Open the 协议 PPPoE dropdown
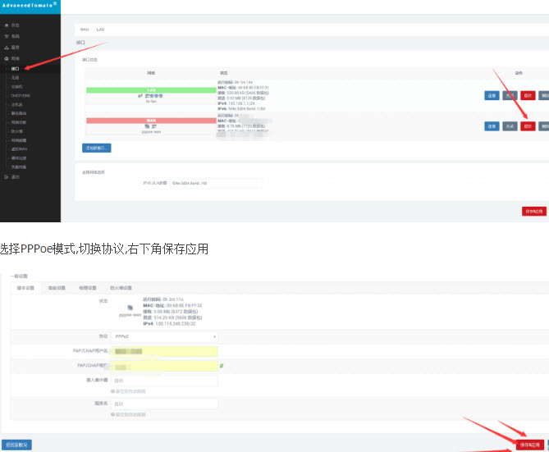Screen dimensions: 549x452 click(x=165, y=336)
